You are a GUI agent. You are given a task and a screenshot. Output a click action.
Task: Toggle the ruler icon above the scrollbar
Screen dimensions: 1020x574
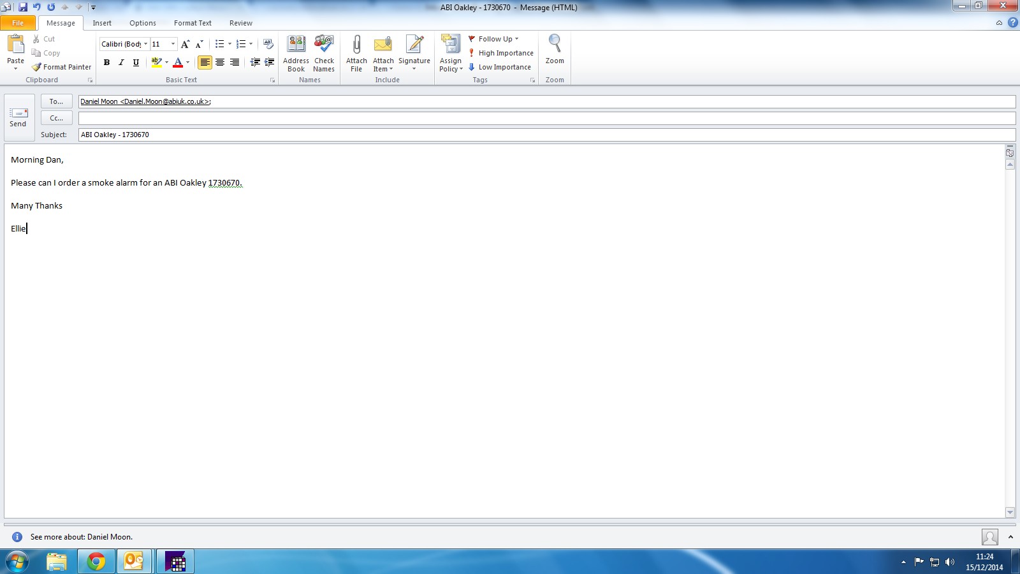coord(1010,152)
